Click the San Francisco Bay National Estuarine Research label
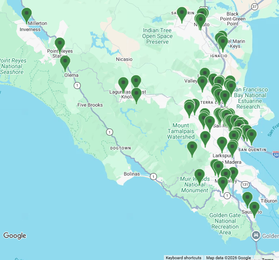This screenshot has width=279, height=260. click(x=250, y=98)
